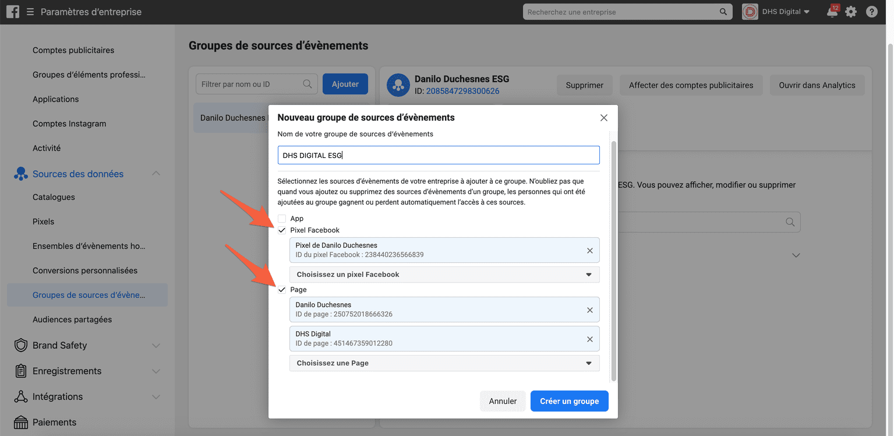894x436 pixels.
Task: Click the Danilo Duchesnes ESG group avatar
Action: point(398,85)
